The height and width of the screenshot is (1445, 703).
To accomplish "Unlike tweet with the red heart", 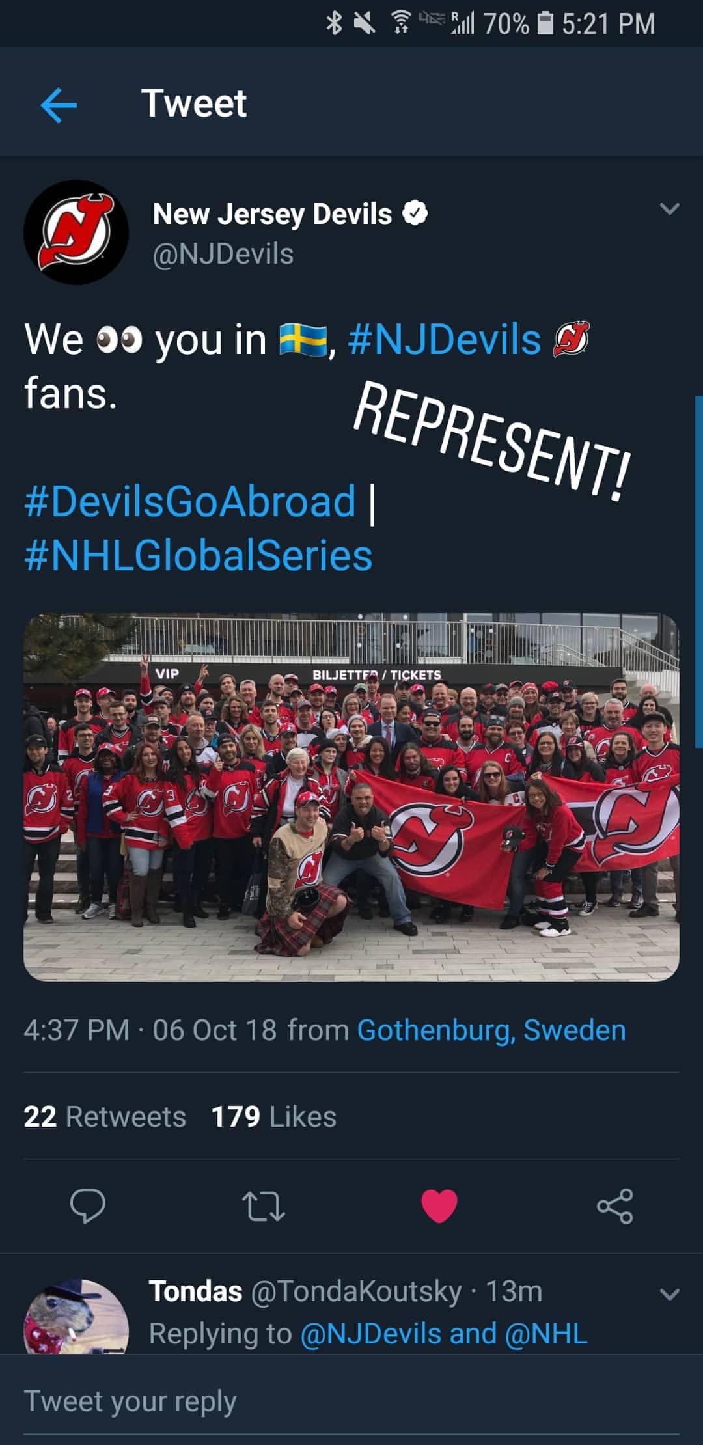I will [x=439, y=1206].
